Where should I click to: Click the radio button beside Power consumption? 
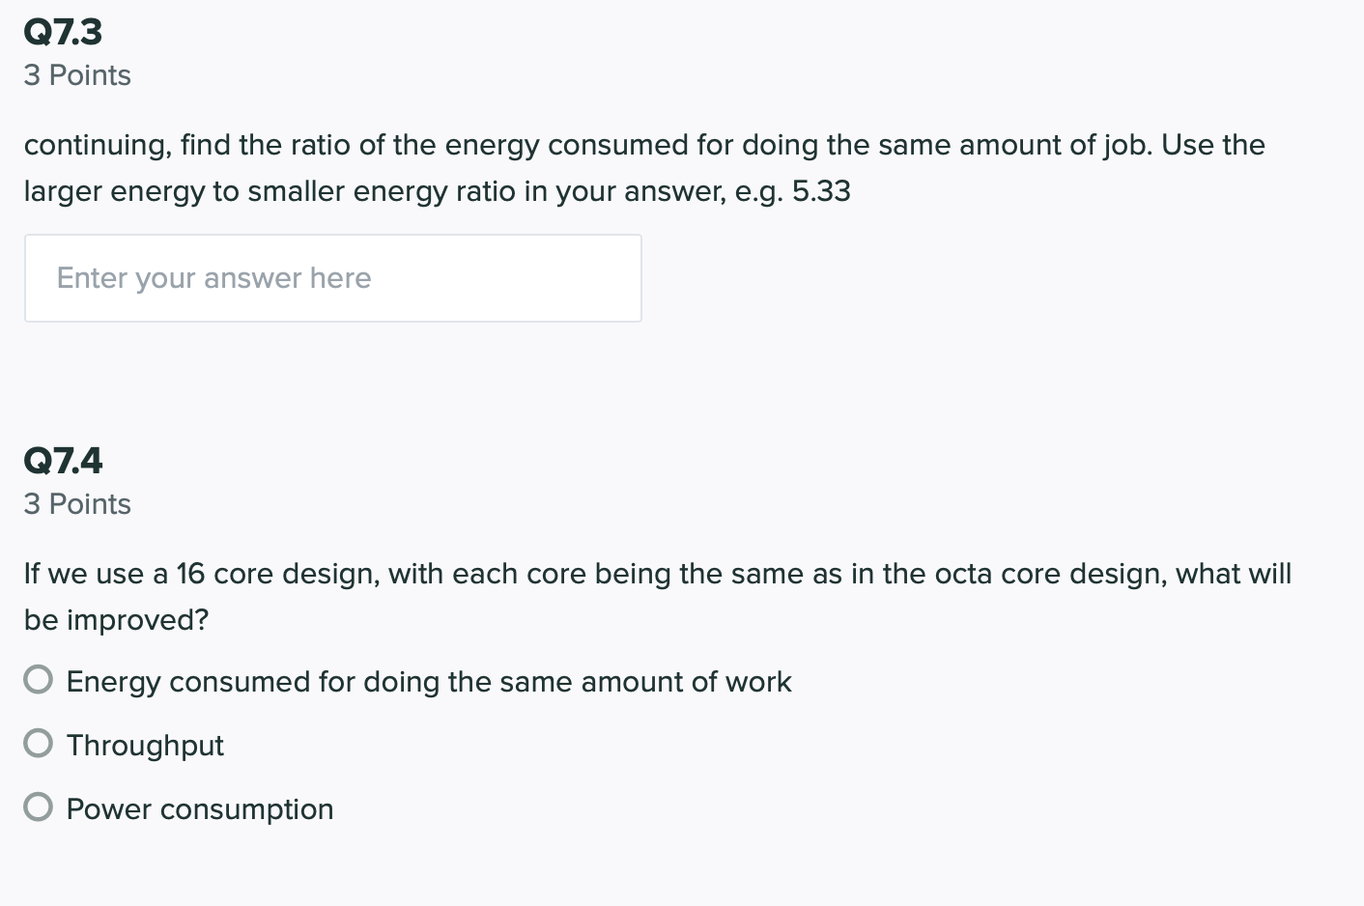click(38, 807)
